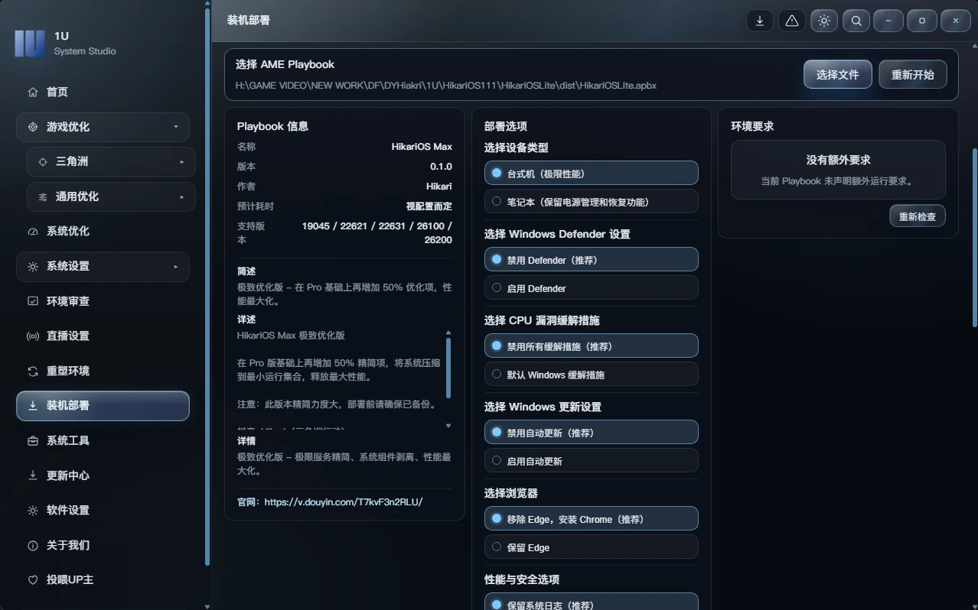The height and width of the screenshot is (610, 978).
Task: Click the main page vertical scrollbar
Action: coord(974,237)
